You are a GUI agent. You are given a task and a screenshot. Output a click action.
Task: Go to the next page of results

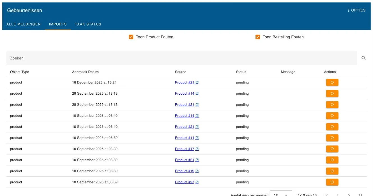(x=349, y=195)
